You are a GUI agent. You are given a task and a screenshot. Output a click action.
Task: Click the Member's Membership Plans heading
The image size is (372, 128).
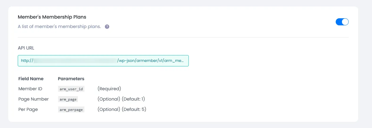52,17
